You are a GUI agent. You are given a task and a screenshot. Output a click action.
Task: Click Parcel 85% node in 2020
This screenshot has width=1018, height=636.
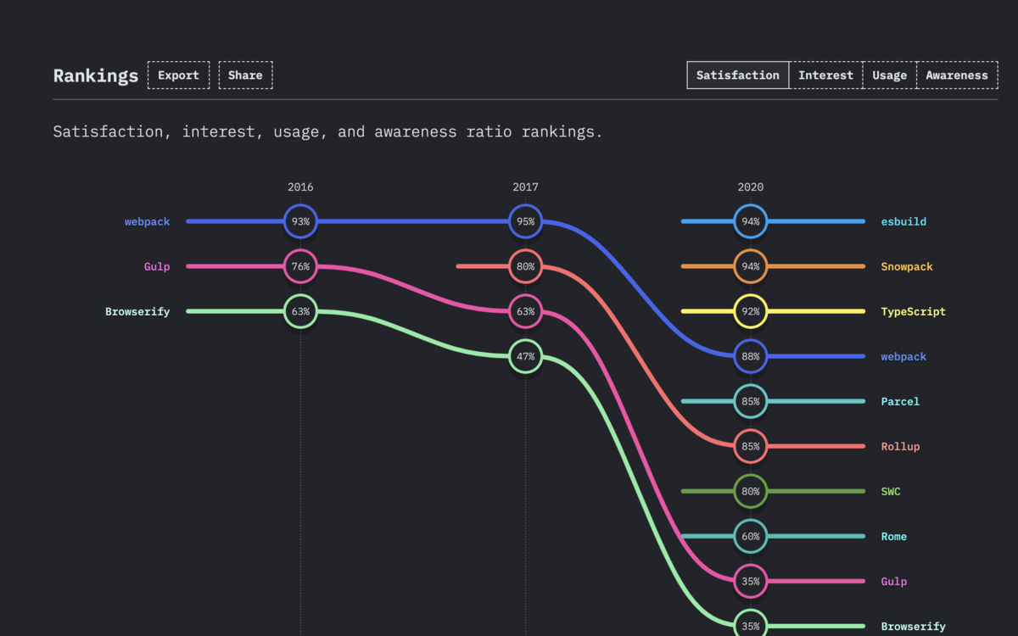[750, 401]
